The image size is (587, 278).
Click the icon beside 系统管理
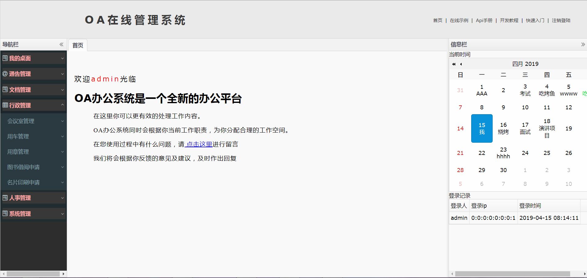tap(5, 213)
